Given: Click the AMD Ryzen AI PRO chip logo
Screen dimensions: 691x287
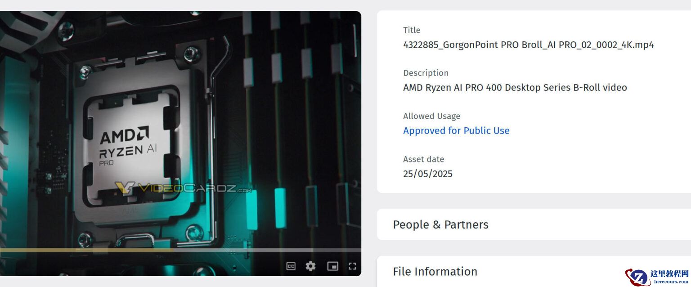Looking at the screenshot, I should tap(127, 145).
